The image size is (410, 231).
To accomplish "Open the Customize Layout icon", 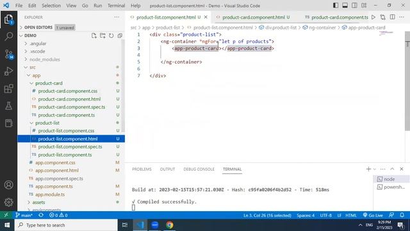I will click(364, 6).
